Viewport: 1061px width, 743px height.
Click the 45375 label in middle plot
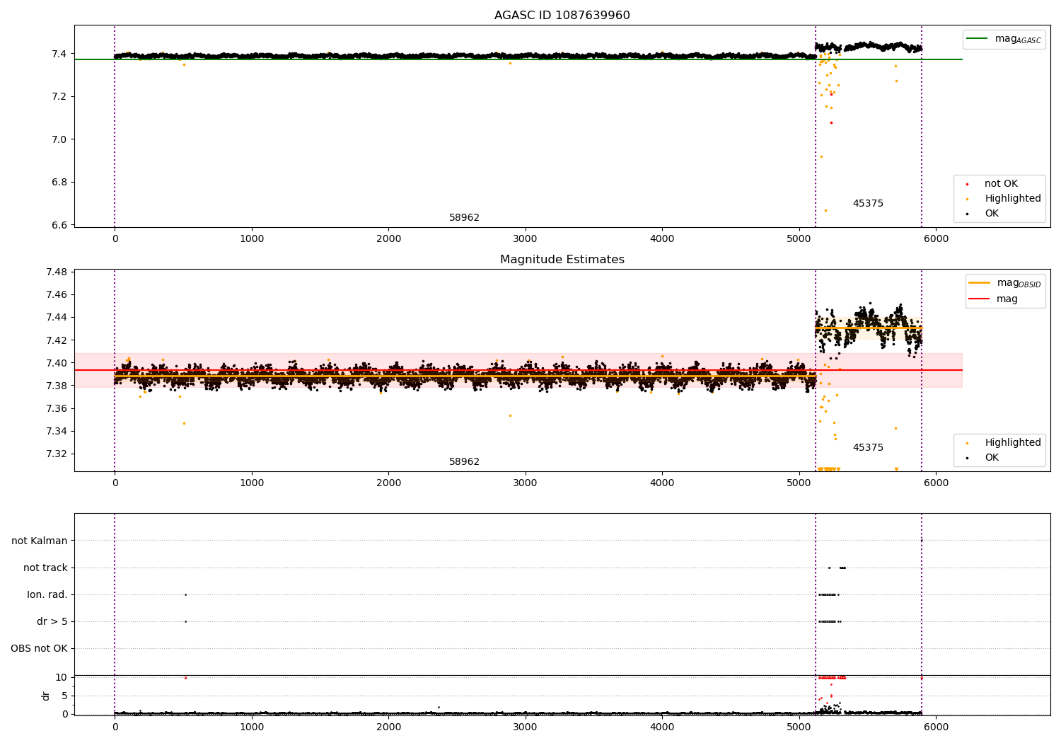point(868,448)
